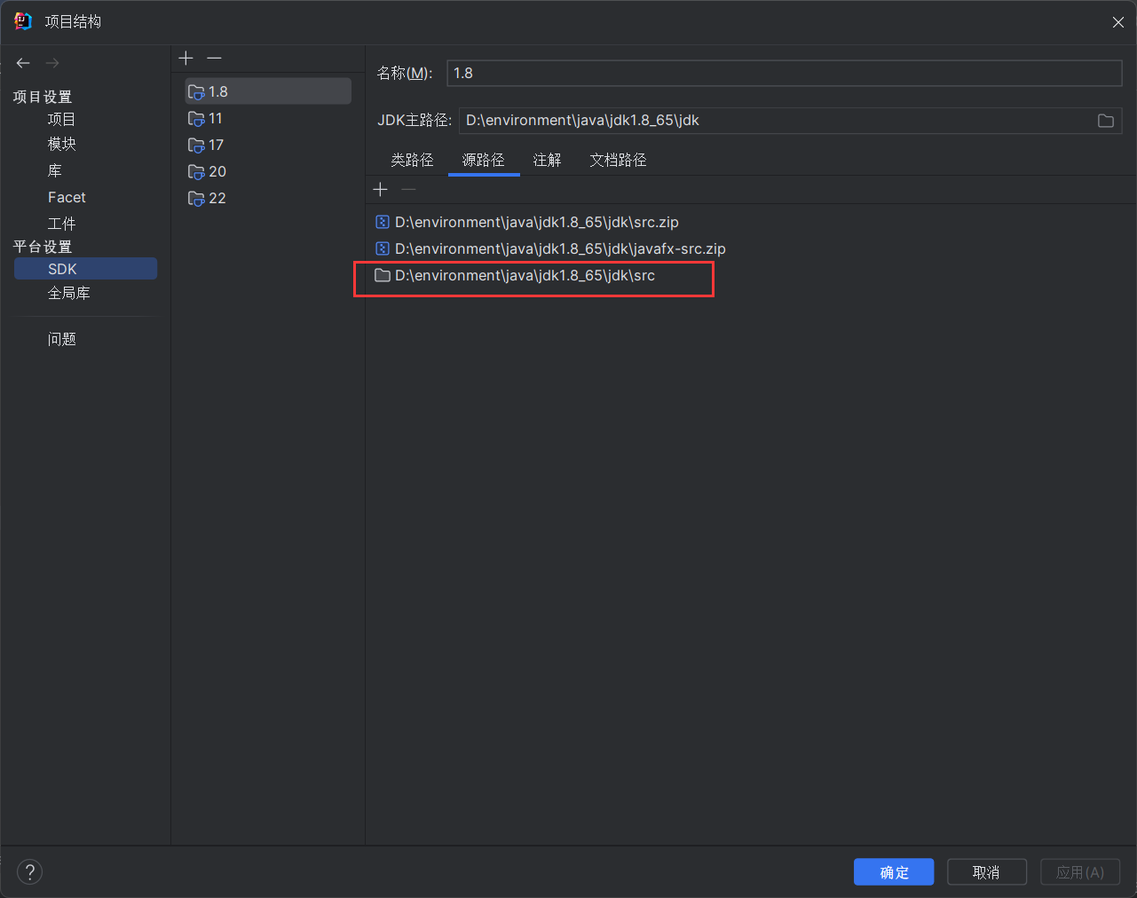Switch to the 注解 tab
This screenshot has height=898, width=1137.
coord(547,160)
